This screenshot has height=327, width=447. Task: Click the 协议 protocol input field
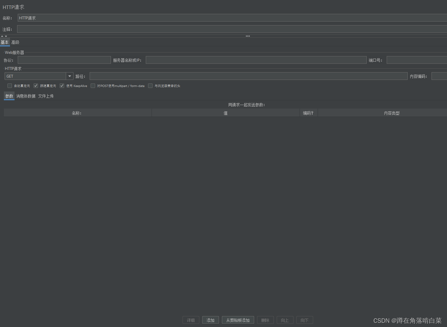pyautogui.click(x=64, y=60)
